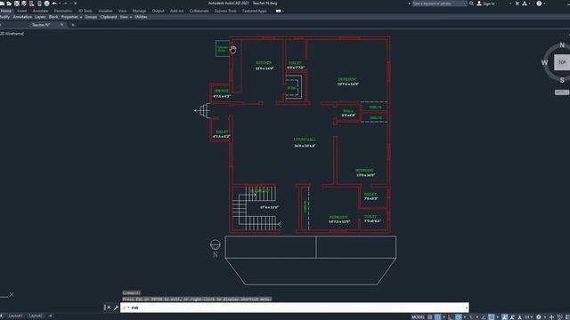Image resolution: width=570 pixels, height=320 pixels.
Task: Click the plus new drawing tab button
Action: coord(73,25)
